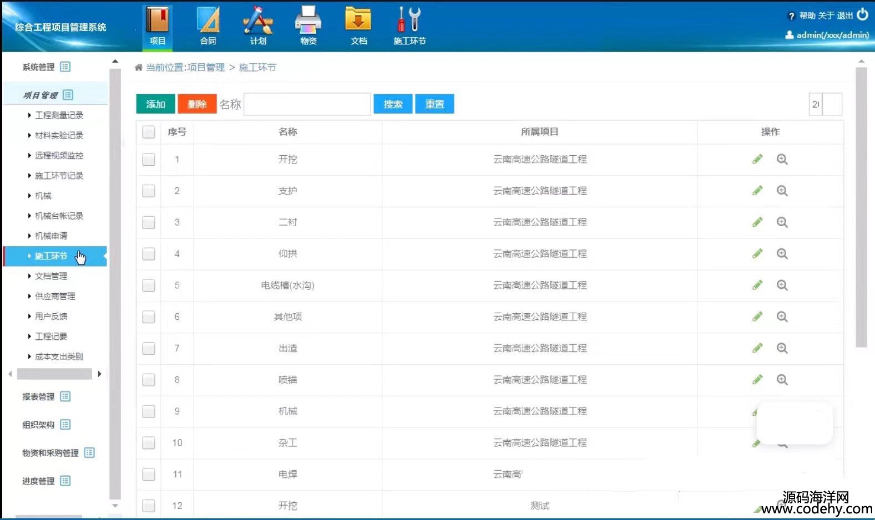Click the magnifier view icon for 二衬 row

782,222
